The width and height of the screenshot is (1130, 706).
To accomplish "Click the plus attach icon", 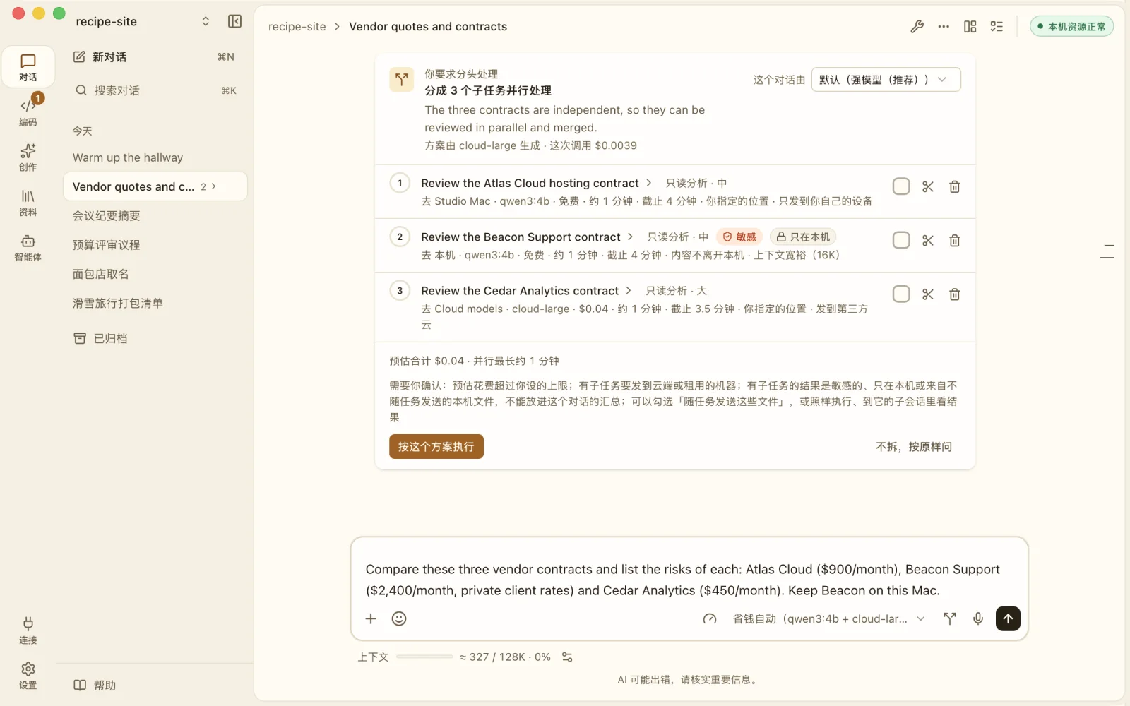I will click(371, 618).
